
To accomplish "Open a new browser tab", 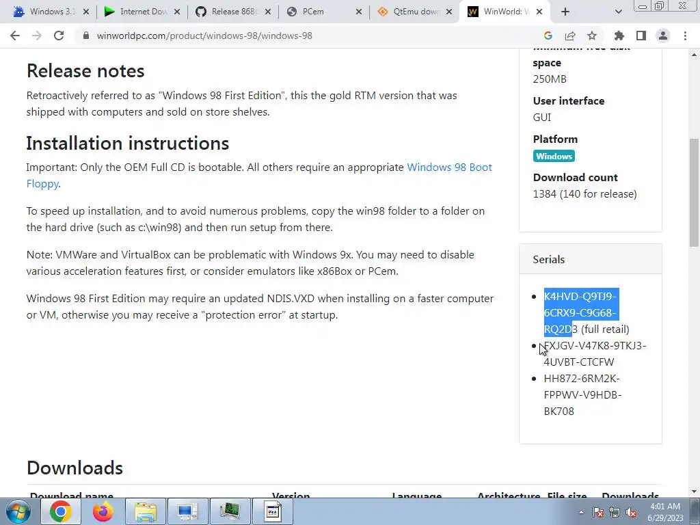I will point(565,12).
